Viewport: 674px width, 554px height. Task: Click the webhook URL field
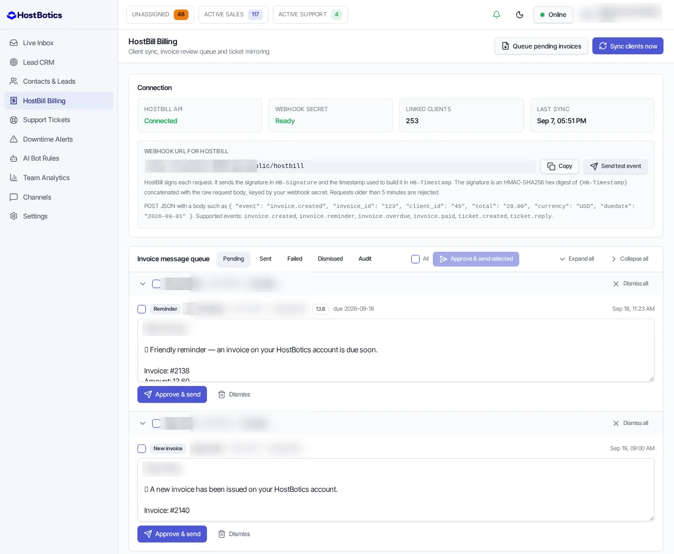pos(340,166)
